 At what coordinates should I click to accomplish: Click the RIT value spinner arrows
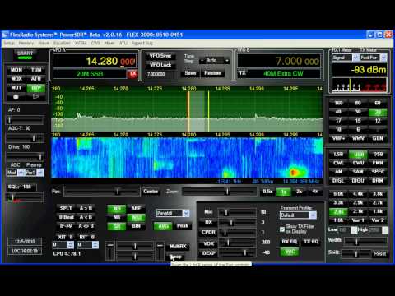[95, 245]
